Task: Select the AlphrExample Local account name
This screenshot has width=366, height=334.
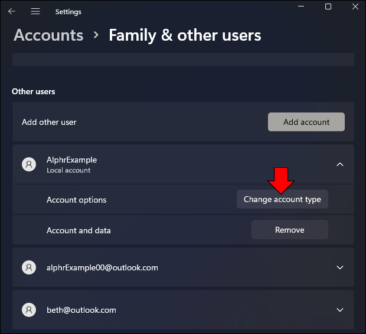Action: (x=71, y=160)
